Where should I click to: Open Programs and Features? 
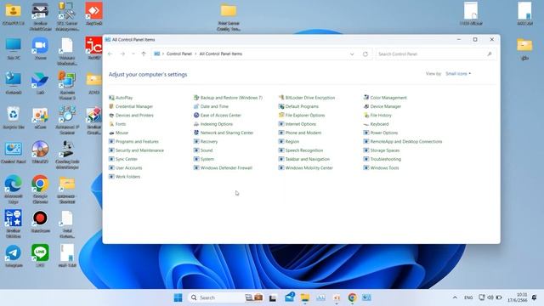(x=137, y=142)
